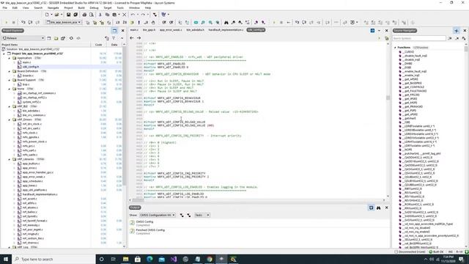Select sdk_config.h in the project tree
Viewport: 469px width, 264px height.
tap(31, 67)
